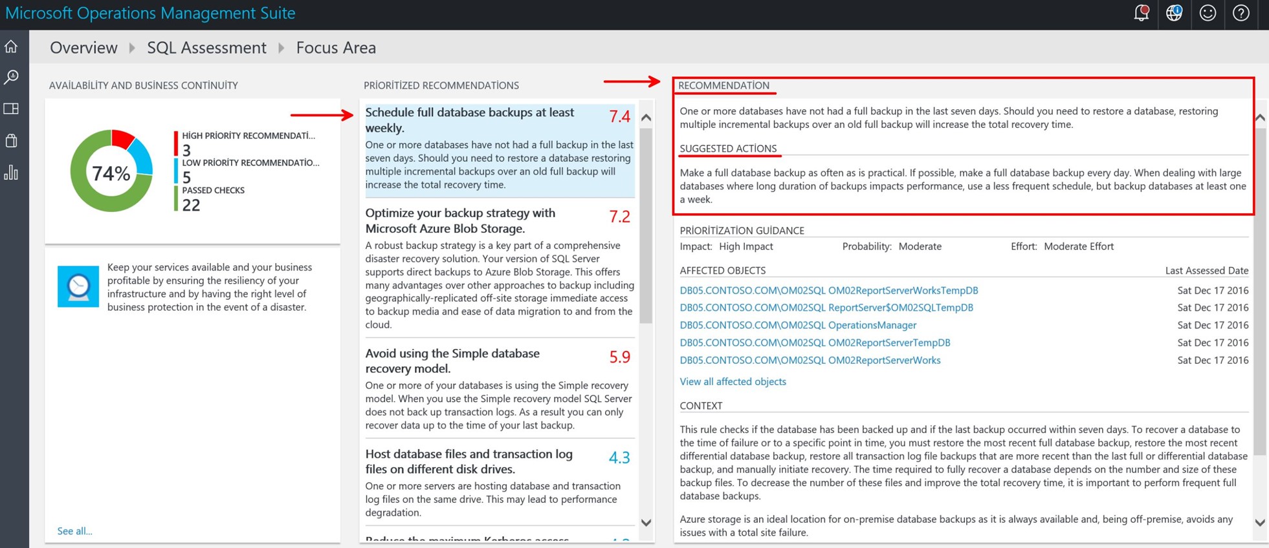Screen dimensions: 1269x548
Task: Click High Priority Recommendations count 3
Action: tap(186, 151)
